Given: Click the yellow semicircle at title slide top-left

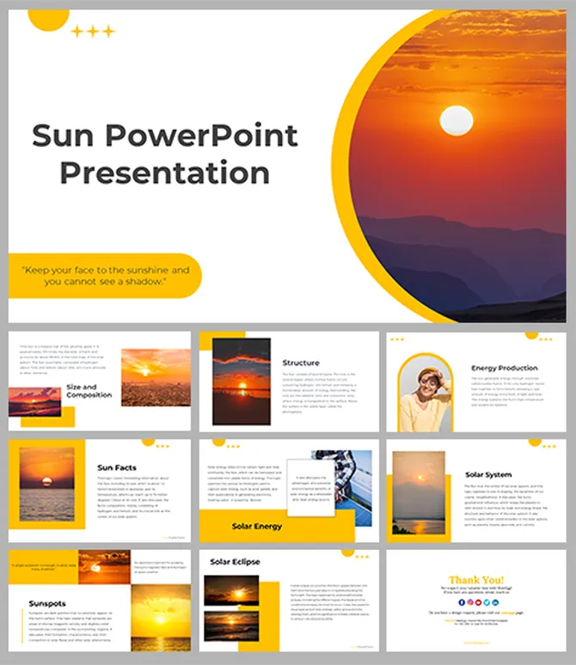Looking at the screenshot, I should tap(48, 19).
